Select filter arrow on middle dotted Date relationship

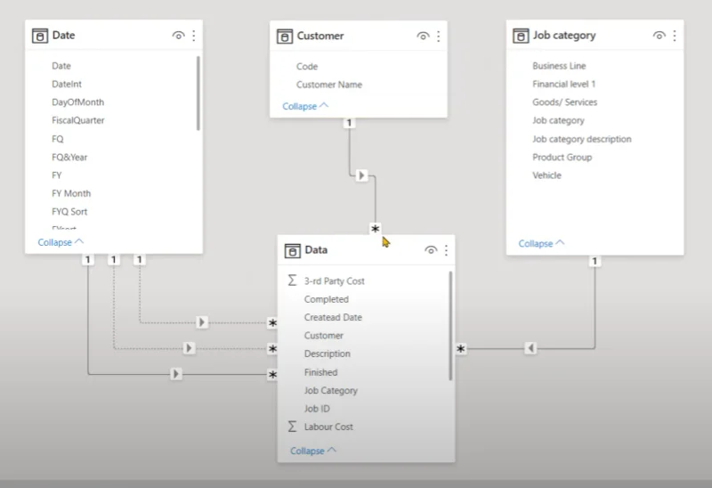coord(189,348)
